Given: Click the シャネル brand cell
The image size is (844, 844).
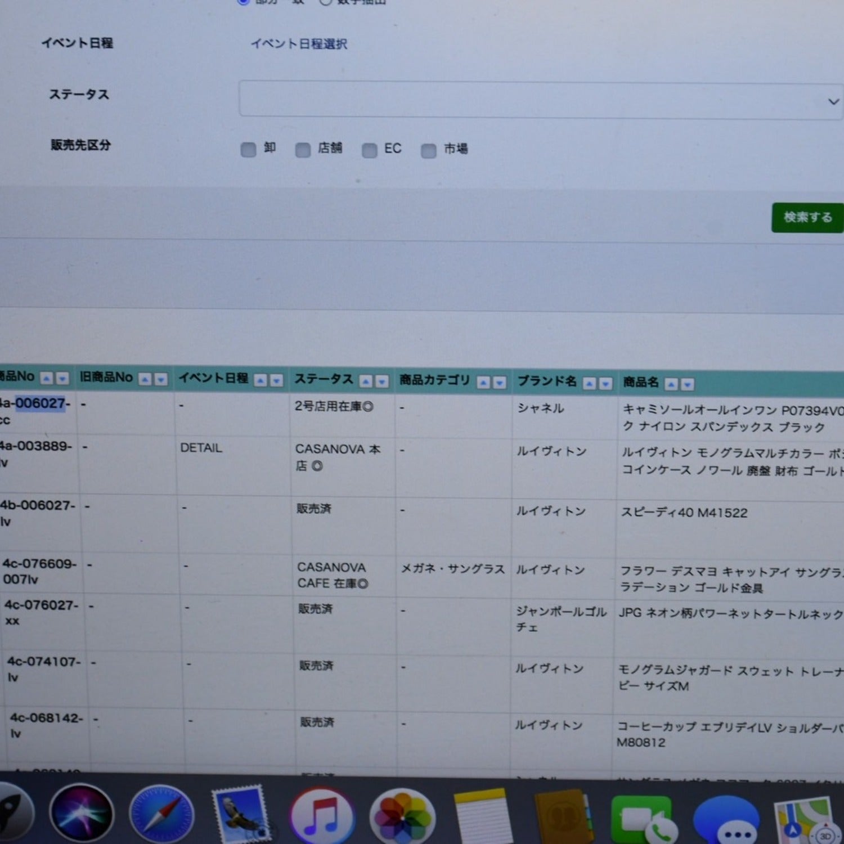Looking at the screenshot, I should (540, 408).
